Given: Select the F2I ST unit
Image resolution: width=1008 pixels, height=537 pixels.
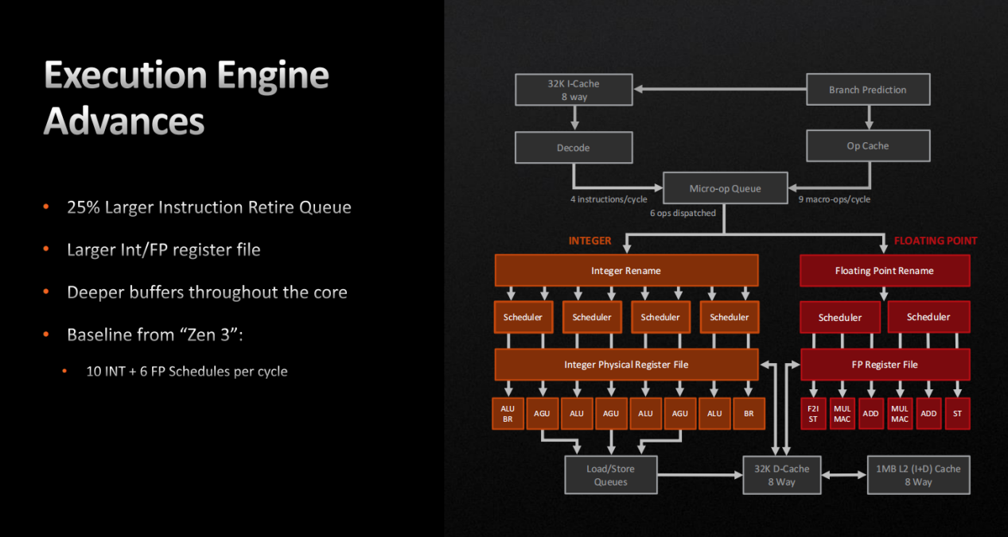Looking at the screenshot, I should 812,414.
